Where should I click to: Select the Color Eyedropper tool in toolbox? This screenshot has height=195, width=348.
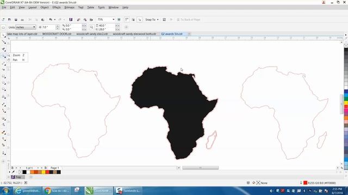coord(3,132)
